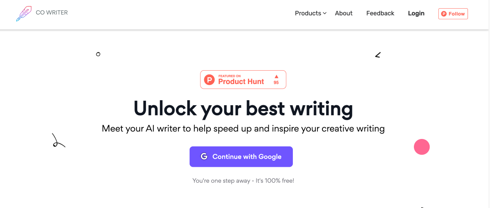
Task: Click the Login link
Action: click(x=416, y=13)
